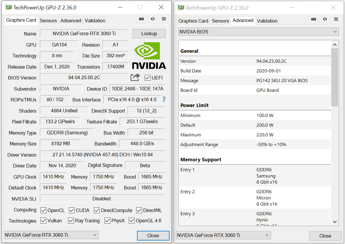The image size is (345, 244).
Task: Open GPU selector dropdown in Advanced window
Action: coord(224,235)
